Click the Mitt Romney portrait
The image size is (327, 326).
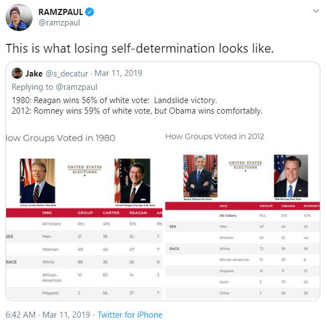(291, 176)
